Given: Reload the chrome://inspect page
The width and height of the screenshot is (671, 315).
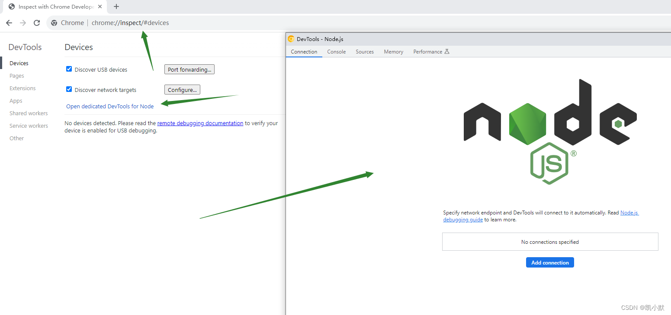Looking at the screenshot, I should pos(37,23).
